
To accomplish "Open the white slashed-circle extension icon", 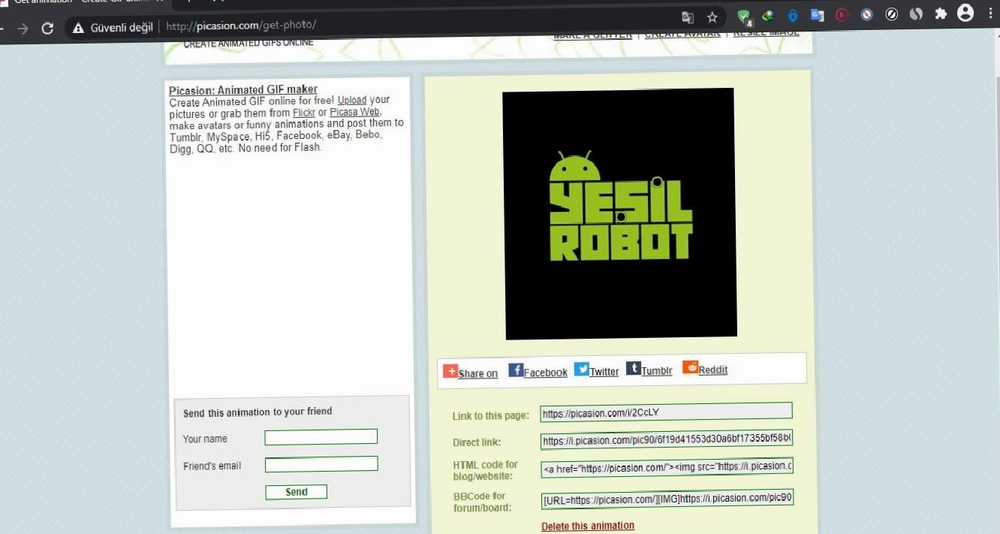I will click(891, 14).
